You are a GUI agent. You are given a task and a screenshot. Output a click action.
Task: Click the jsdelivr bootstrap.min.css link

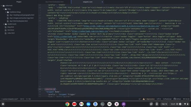[x=121, y=26]
